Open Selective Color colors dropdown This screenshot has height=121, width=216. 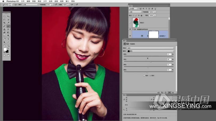tap(151, 51)
